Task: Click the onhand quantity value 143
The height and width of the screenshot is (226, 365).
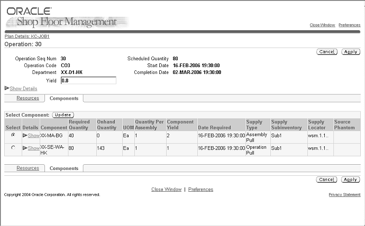Action: click(x=101, y=148)
